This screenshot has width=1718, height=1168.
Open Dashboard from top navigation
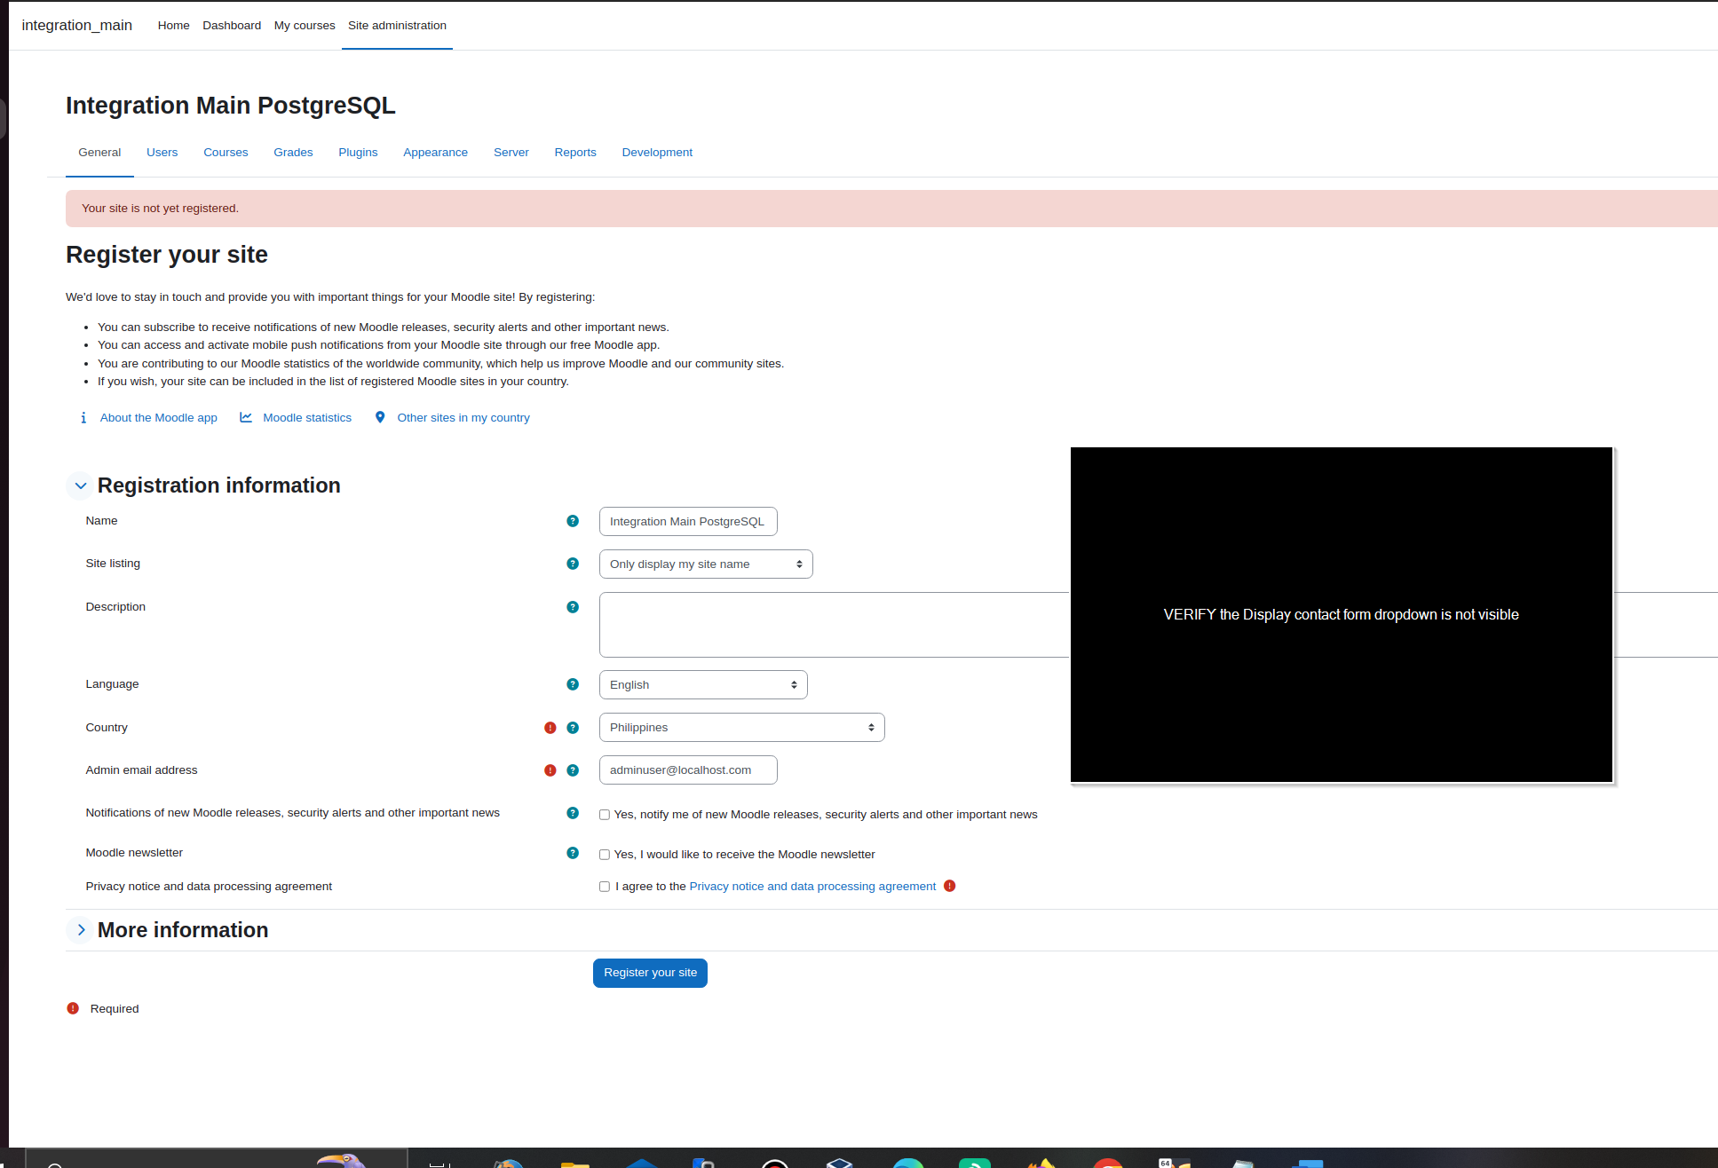pos(232,26)
